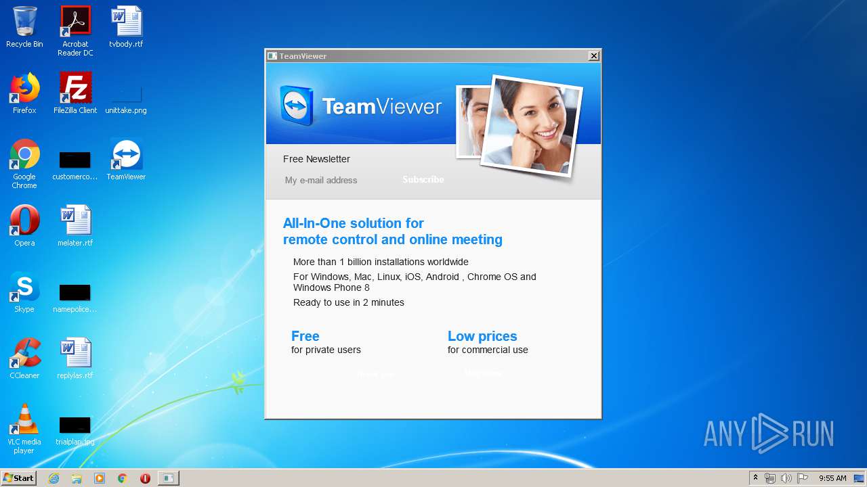Click 'More than 1 billion installations worldwide'
The height and width of the screenshot is (487, 867).
[x=381, y=262]
